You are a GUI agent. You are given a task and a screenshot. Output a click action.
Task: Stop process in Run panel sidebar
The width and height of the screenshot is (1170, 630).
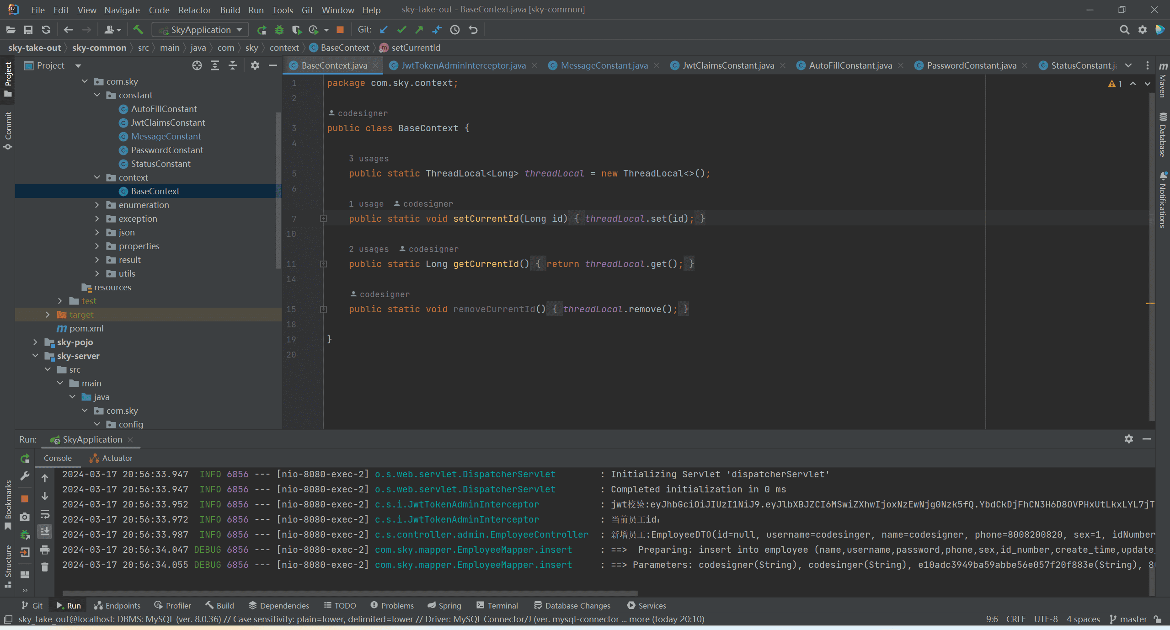coord(25,498)
